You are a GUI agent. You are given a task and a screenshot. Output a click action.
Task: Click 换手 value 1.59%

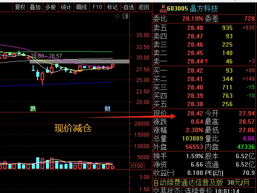(195, 156)
